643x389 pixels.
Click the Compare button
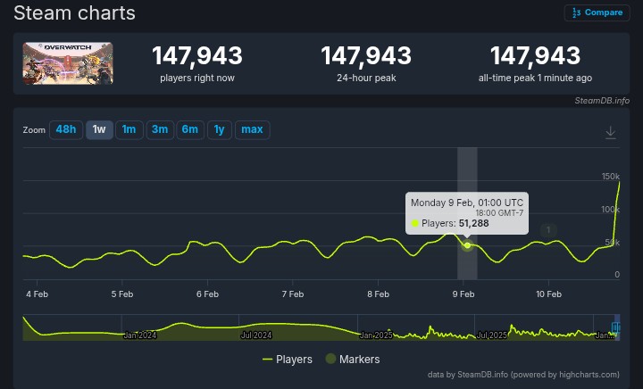(x=597, y=12)
